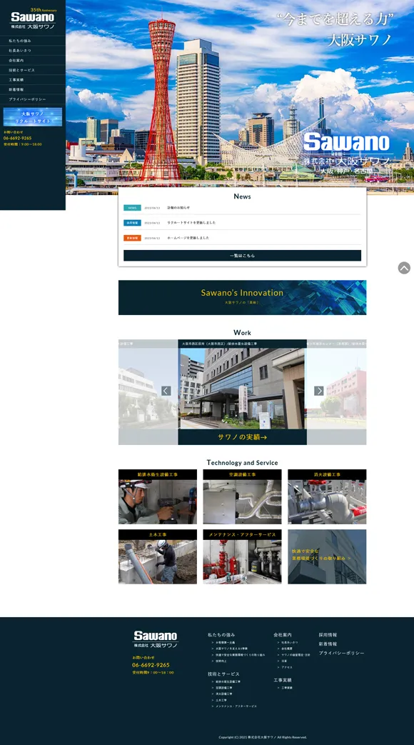
Task: Go to the previous Work slide arrow
Action: click(x=166, y=391)
